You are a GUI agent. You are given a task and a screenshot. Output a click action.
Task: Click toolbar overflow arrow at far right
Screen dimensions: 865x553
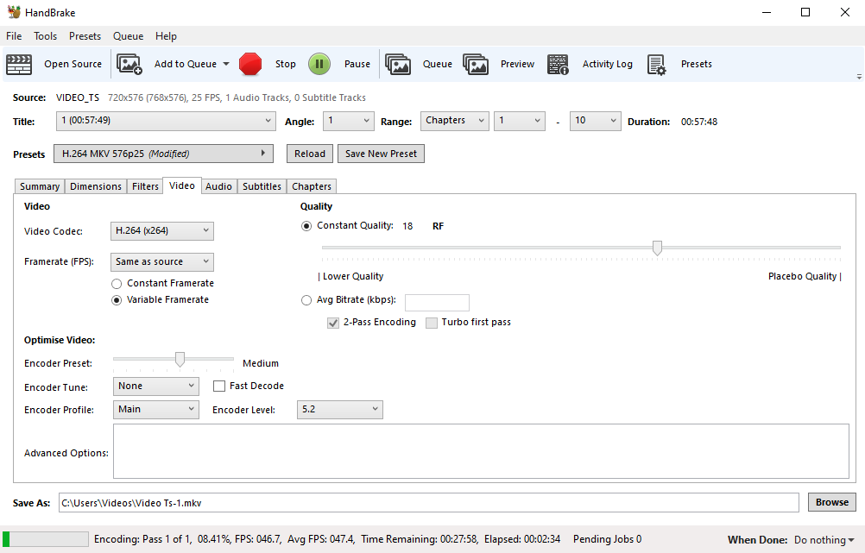pyautogui.click(x=859, y=77)
